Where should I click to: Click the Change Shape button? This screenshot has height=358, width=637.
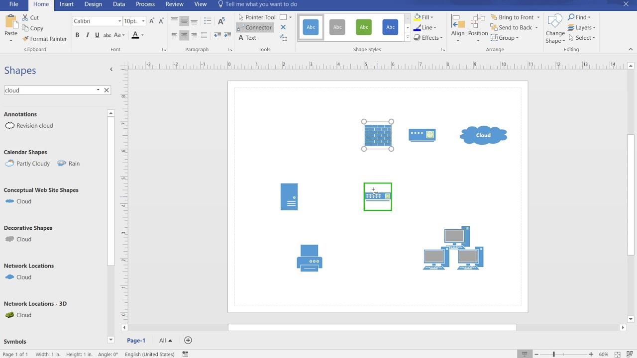pos(555,29)
